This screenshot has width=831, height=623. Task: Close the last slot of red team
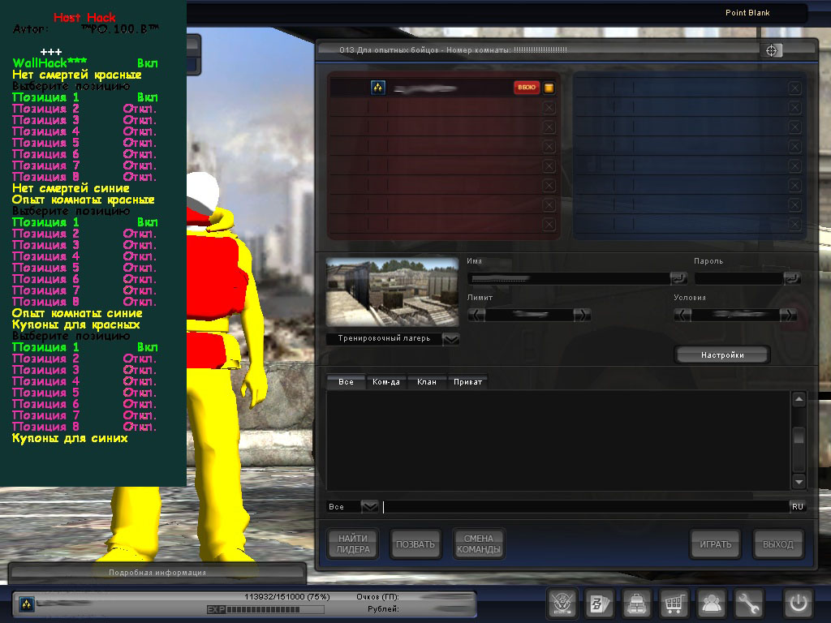click(x=549, y=225)
